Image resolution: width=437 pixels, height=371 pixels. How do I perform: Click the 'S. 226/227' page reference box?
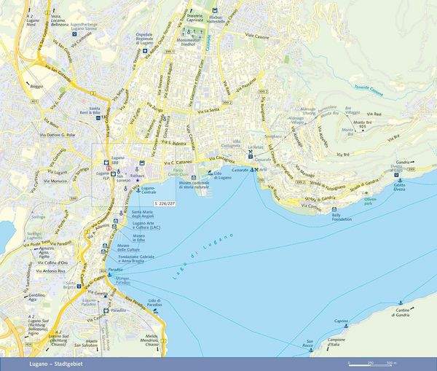click(165, 203)
